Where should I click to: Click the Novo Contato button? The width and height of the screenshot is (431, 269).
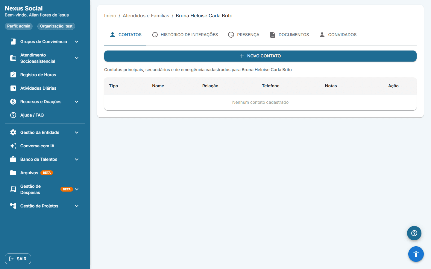[260, 56]
